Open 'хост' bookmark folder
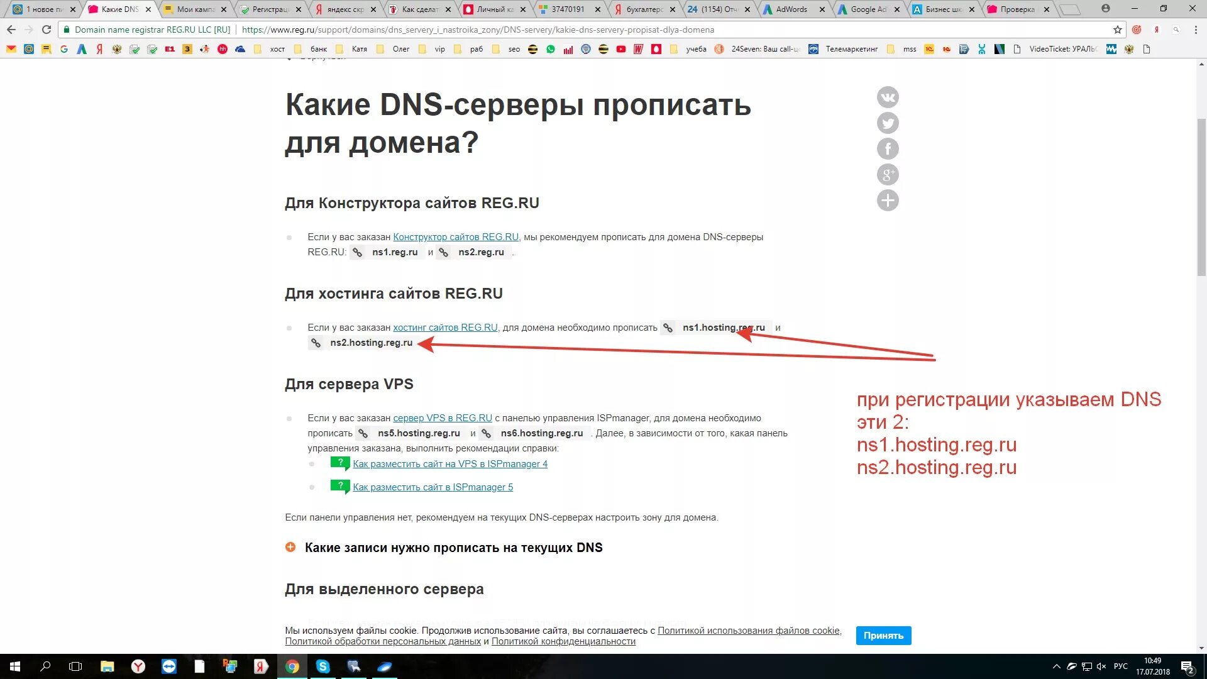 pos(271,49)
